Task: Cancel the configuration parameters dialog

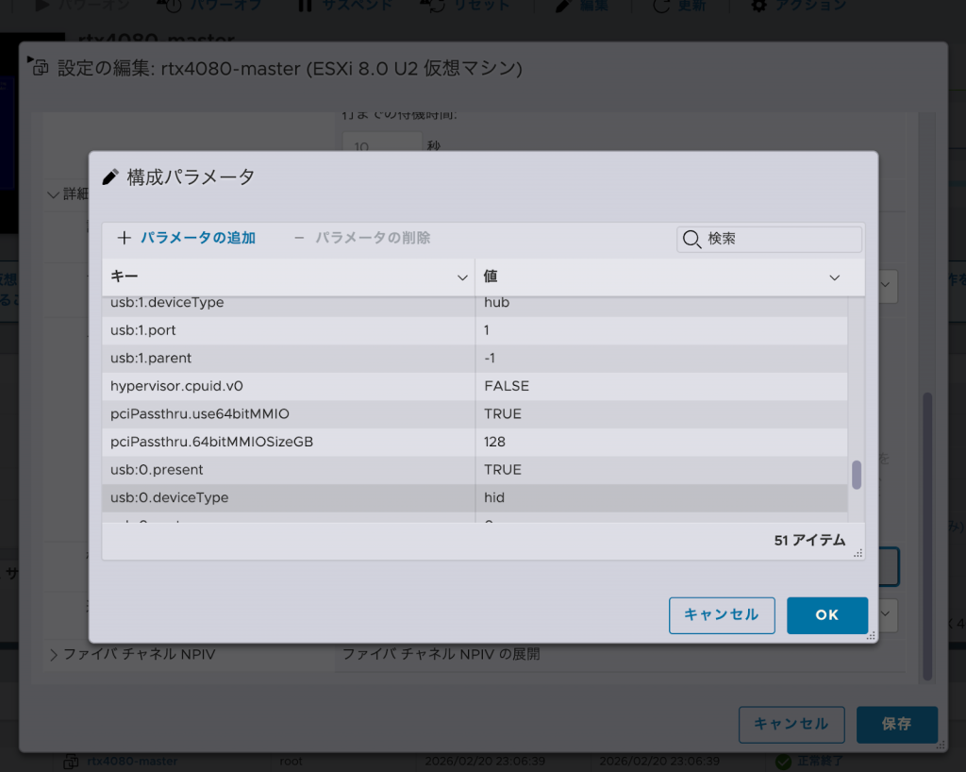Action: coord(722,614)
